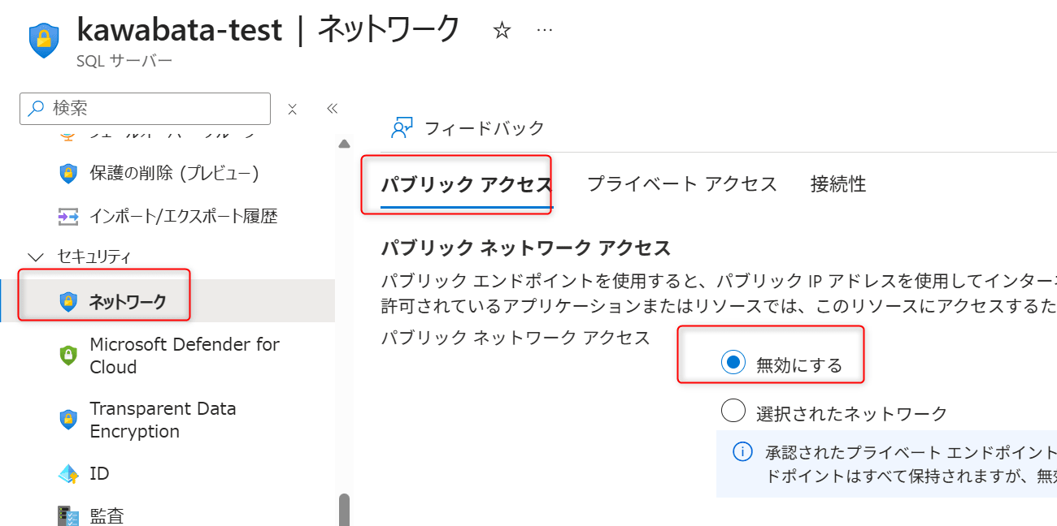Viewport: 1057px width, 526px height.
Task: Click the インポート/エクスポート履歴 arrows icon
Action: 68,216
